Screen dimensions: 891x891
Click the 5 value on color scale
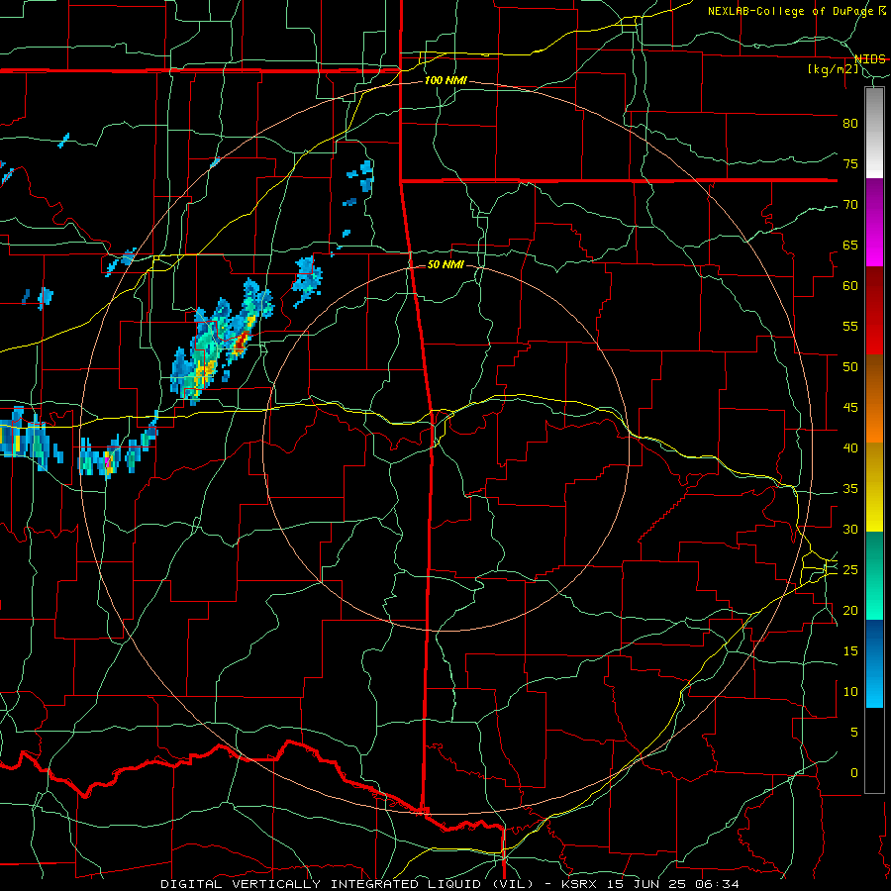pyautogui.click(x=854, y=733)
